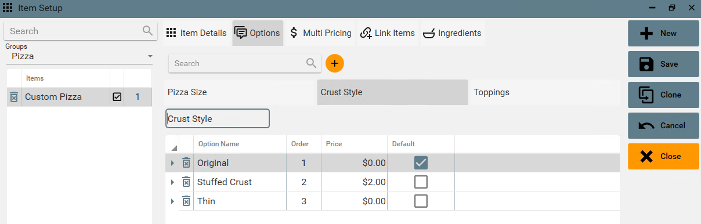Screen dimensions: 701x224
Task: Check the Default box for Thin
Action: coord(421,201)
